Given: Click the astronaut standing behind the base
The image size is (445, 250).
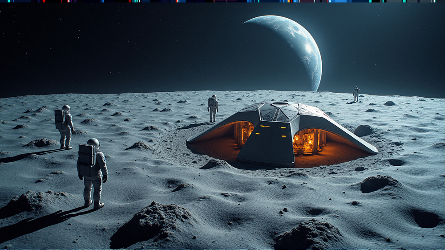Looking at the screenshot, I should 213,108.
